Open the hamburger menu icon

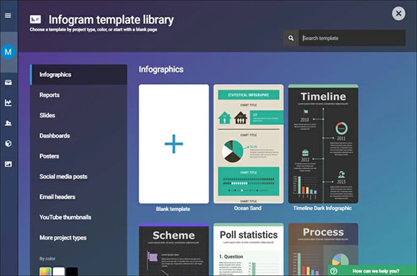point(8,15)
